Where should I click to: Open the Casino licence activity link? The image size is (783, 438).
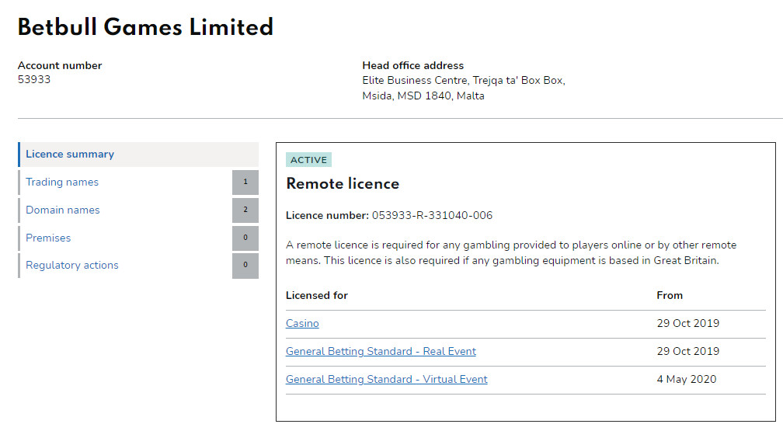coord(302,324)
